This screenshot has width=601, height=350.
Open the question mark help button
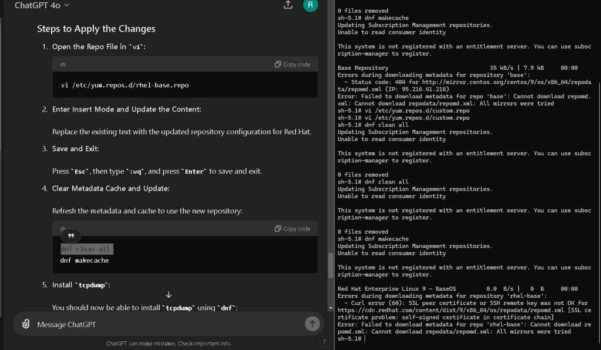pos(324,342)
